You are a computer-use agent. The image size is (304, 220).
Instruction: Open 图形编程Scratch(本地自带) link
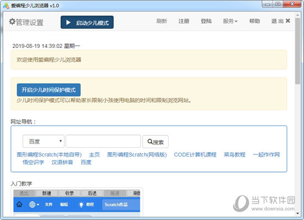pos(49,154)
